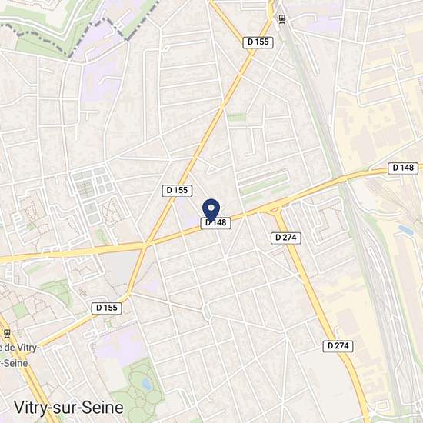Screen dimensions: 423x423
Task: Click the upper D 274 road shield
Action: [x=286, y=238]
